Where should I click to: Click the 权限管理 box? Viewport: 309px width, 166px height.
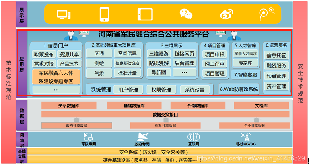(161, 90)
